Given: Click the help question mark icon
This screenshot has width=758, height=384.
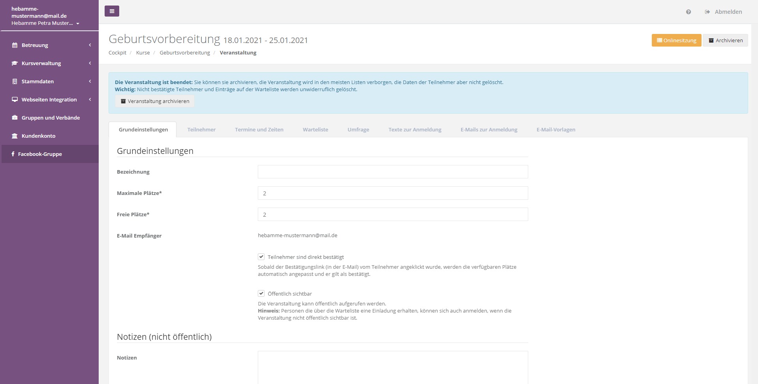Looking at the screenshot, I should click(688, 12).
